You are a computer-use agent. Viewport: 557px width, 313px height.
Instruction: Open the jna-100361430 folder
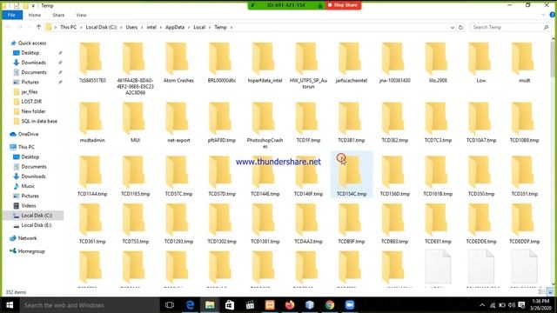tap(394, 63)
